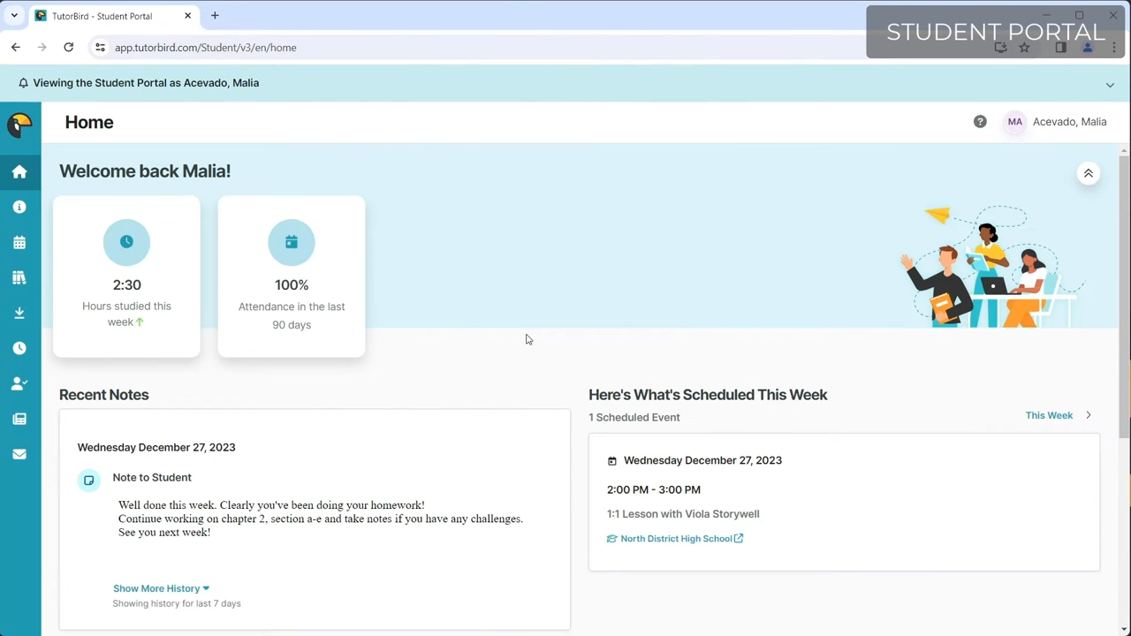Open the Downloads icon in the sidebar

click(x=19, y=313)
